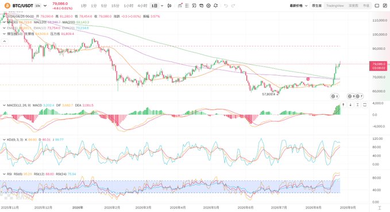Select the 1日 timeframe
This screenshot has height=212, width=390.
pyautogui.click(x=155, y=6)
